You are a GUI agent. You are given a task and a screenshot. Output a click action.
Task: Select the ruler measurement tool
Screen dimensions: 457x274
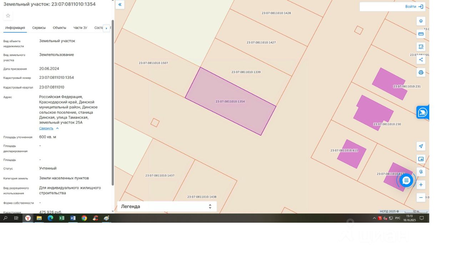[421, 34]
